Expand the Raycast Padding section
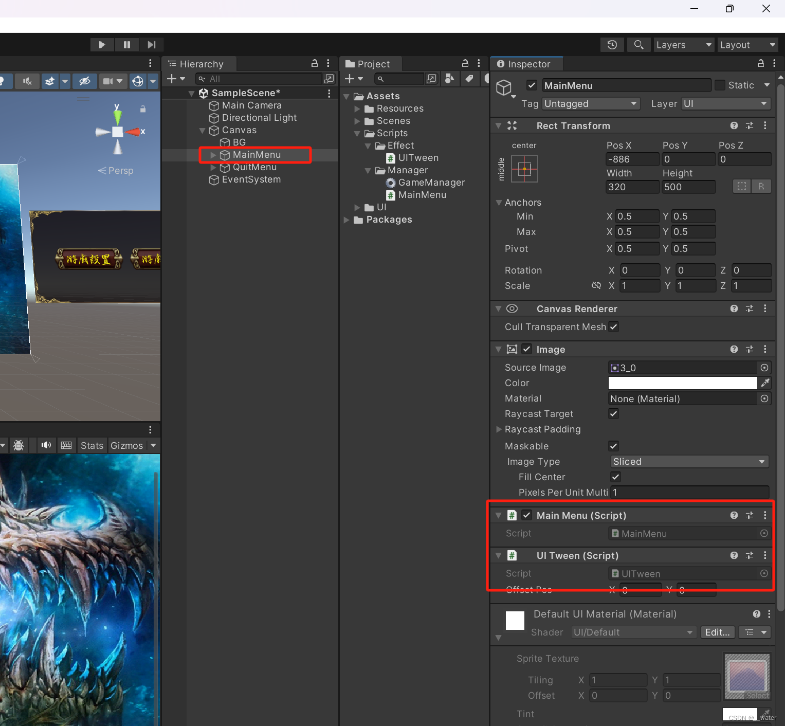 [499, 429]
